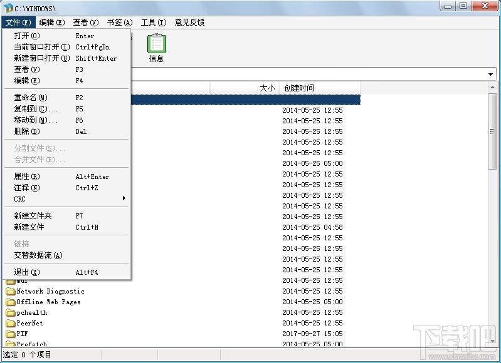The image size is (501, 363).
Task: Click the 2014-05-25 04:58 date cell
Action: (x=312, y=227)
